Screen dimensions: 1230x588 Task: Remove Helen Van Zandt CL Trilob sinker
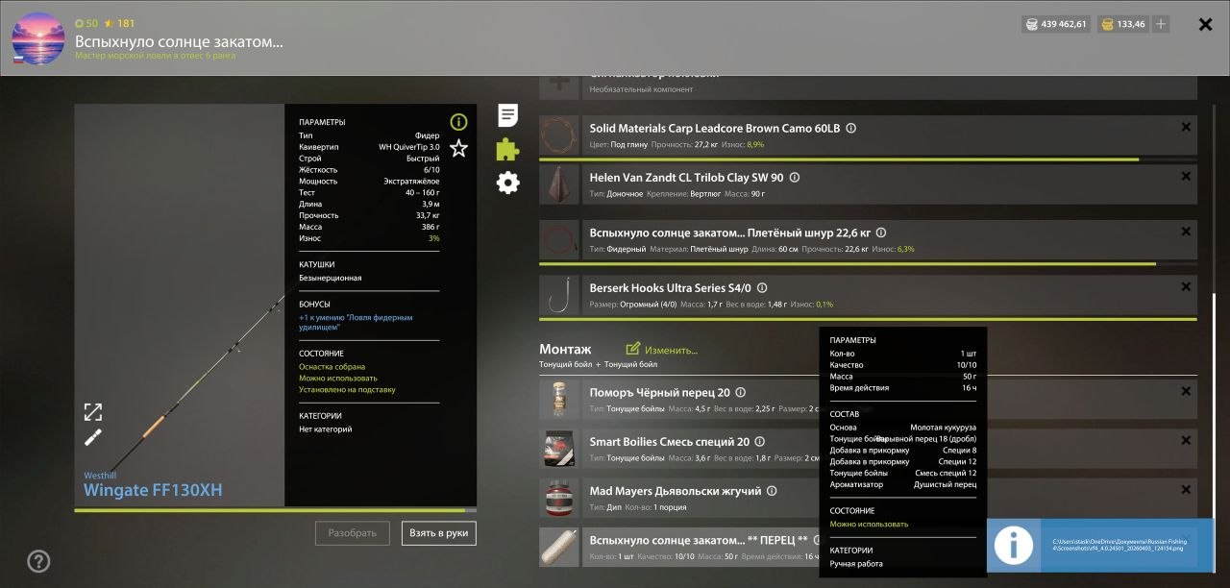coord(1186,177)
